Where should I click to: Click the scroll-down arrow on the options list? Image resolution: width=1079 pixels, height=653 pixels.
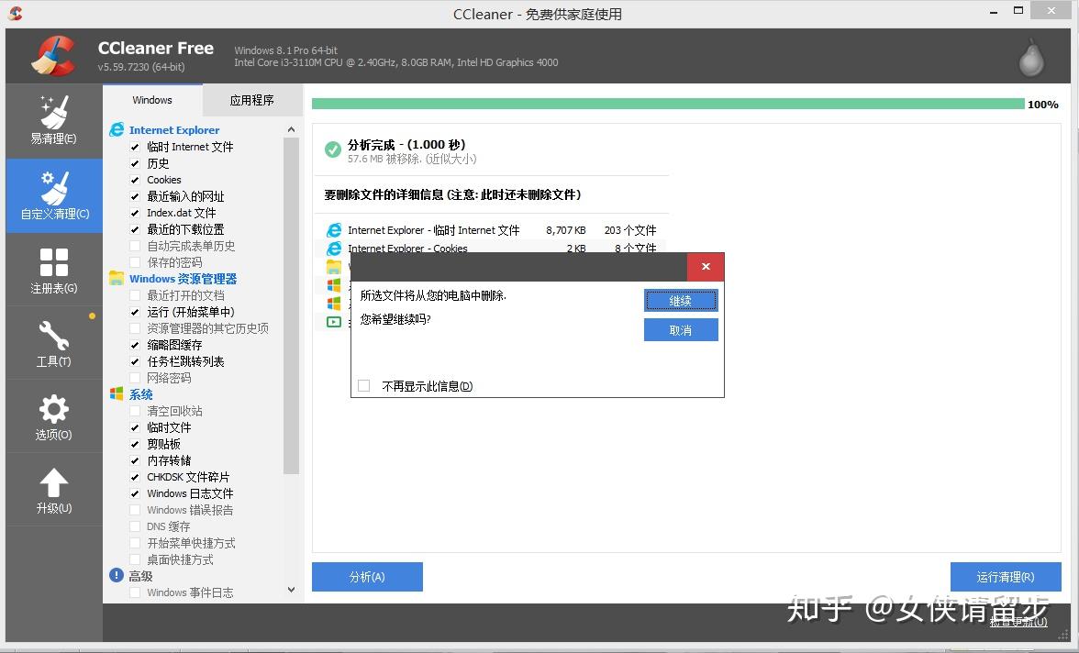pyautogui.click(x=291, y=592)
